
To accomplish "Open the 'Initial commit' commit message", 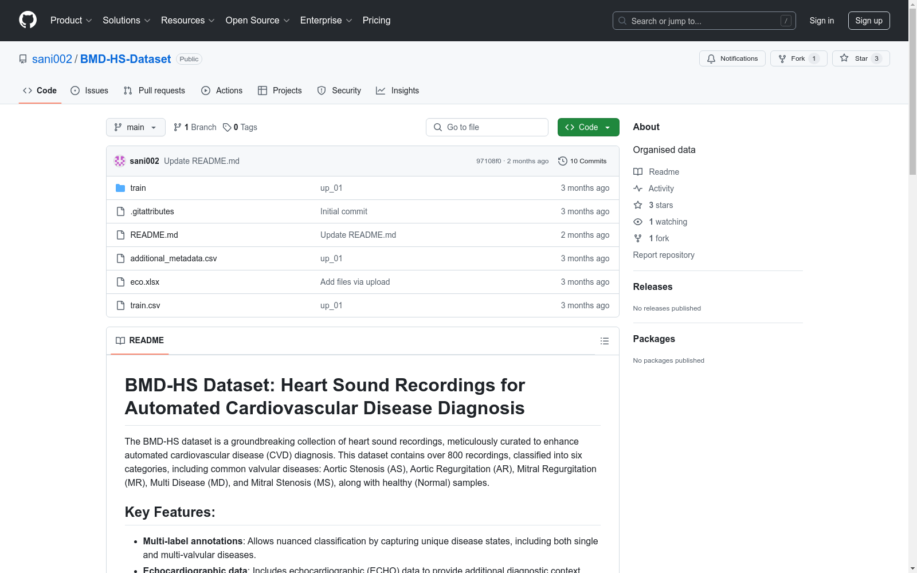I will [344, 211].
